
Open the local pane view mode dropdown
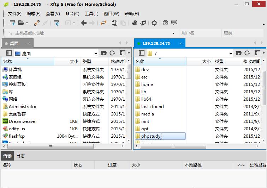tap(129, 53)
